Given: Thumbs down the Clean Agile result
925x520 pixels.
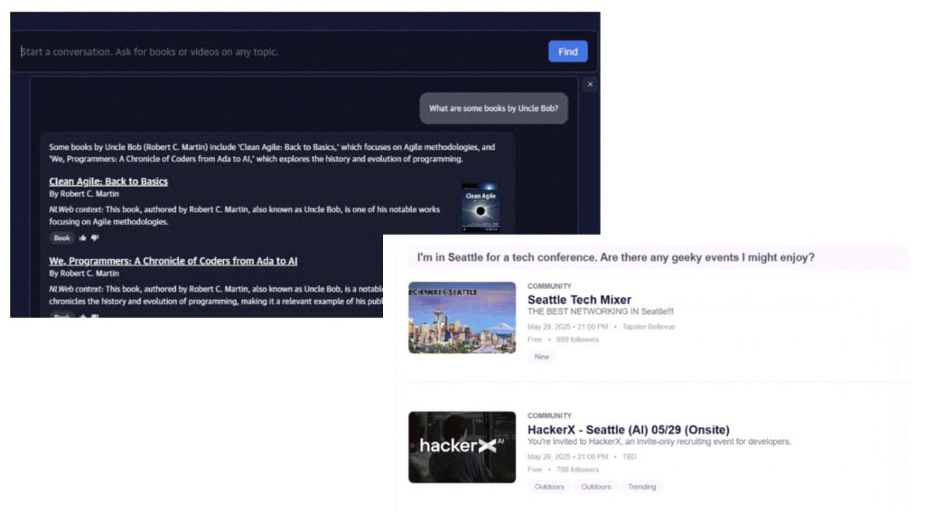Looking at the screenshot, I should (95, 238).
